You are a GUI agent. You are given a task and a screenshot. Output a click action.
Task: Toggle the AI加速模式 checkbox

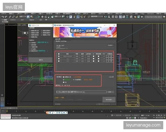74,80
